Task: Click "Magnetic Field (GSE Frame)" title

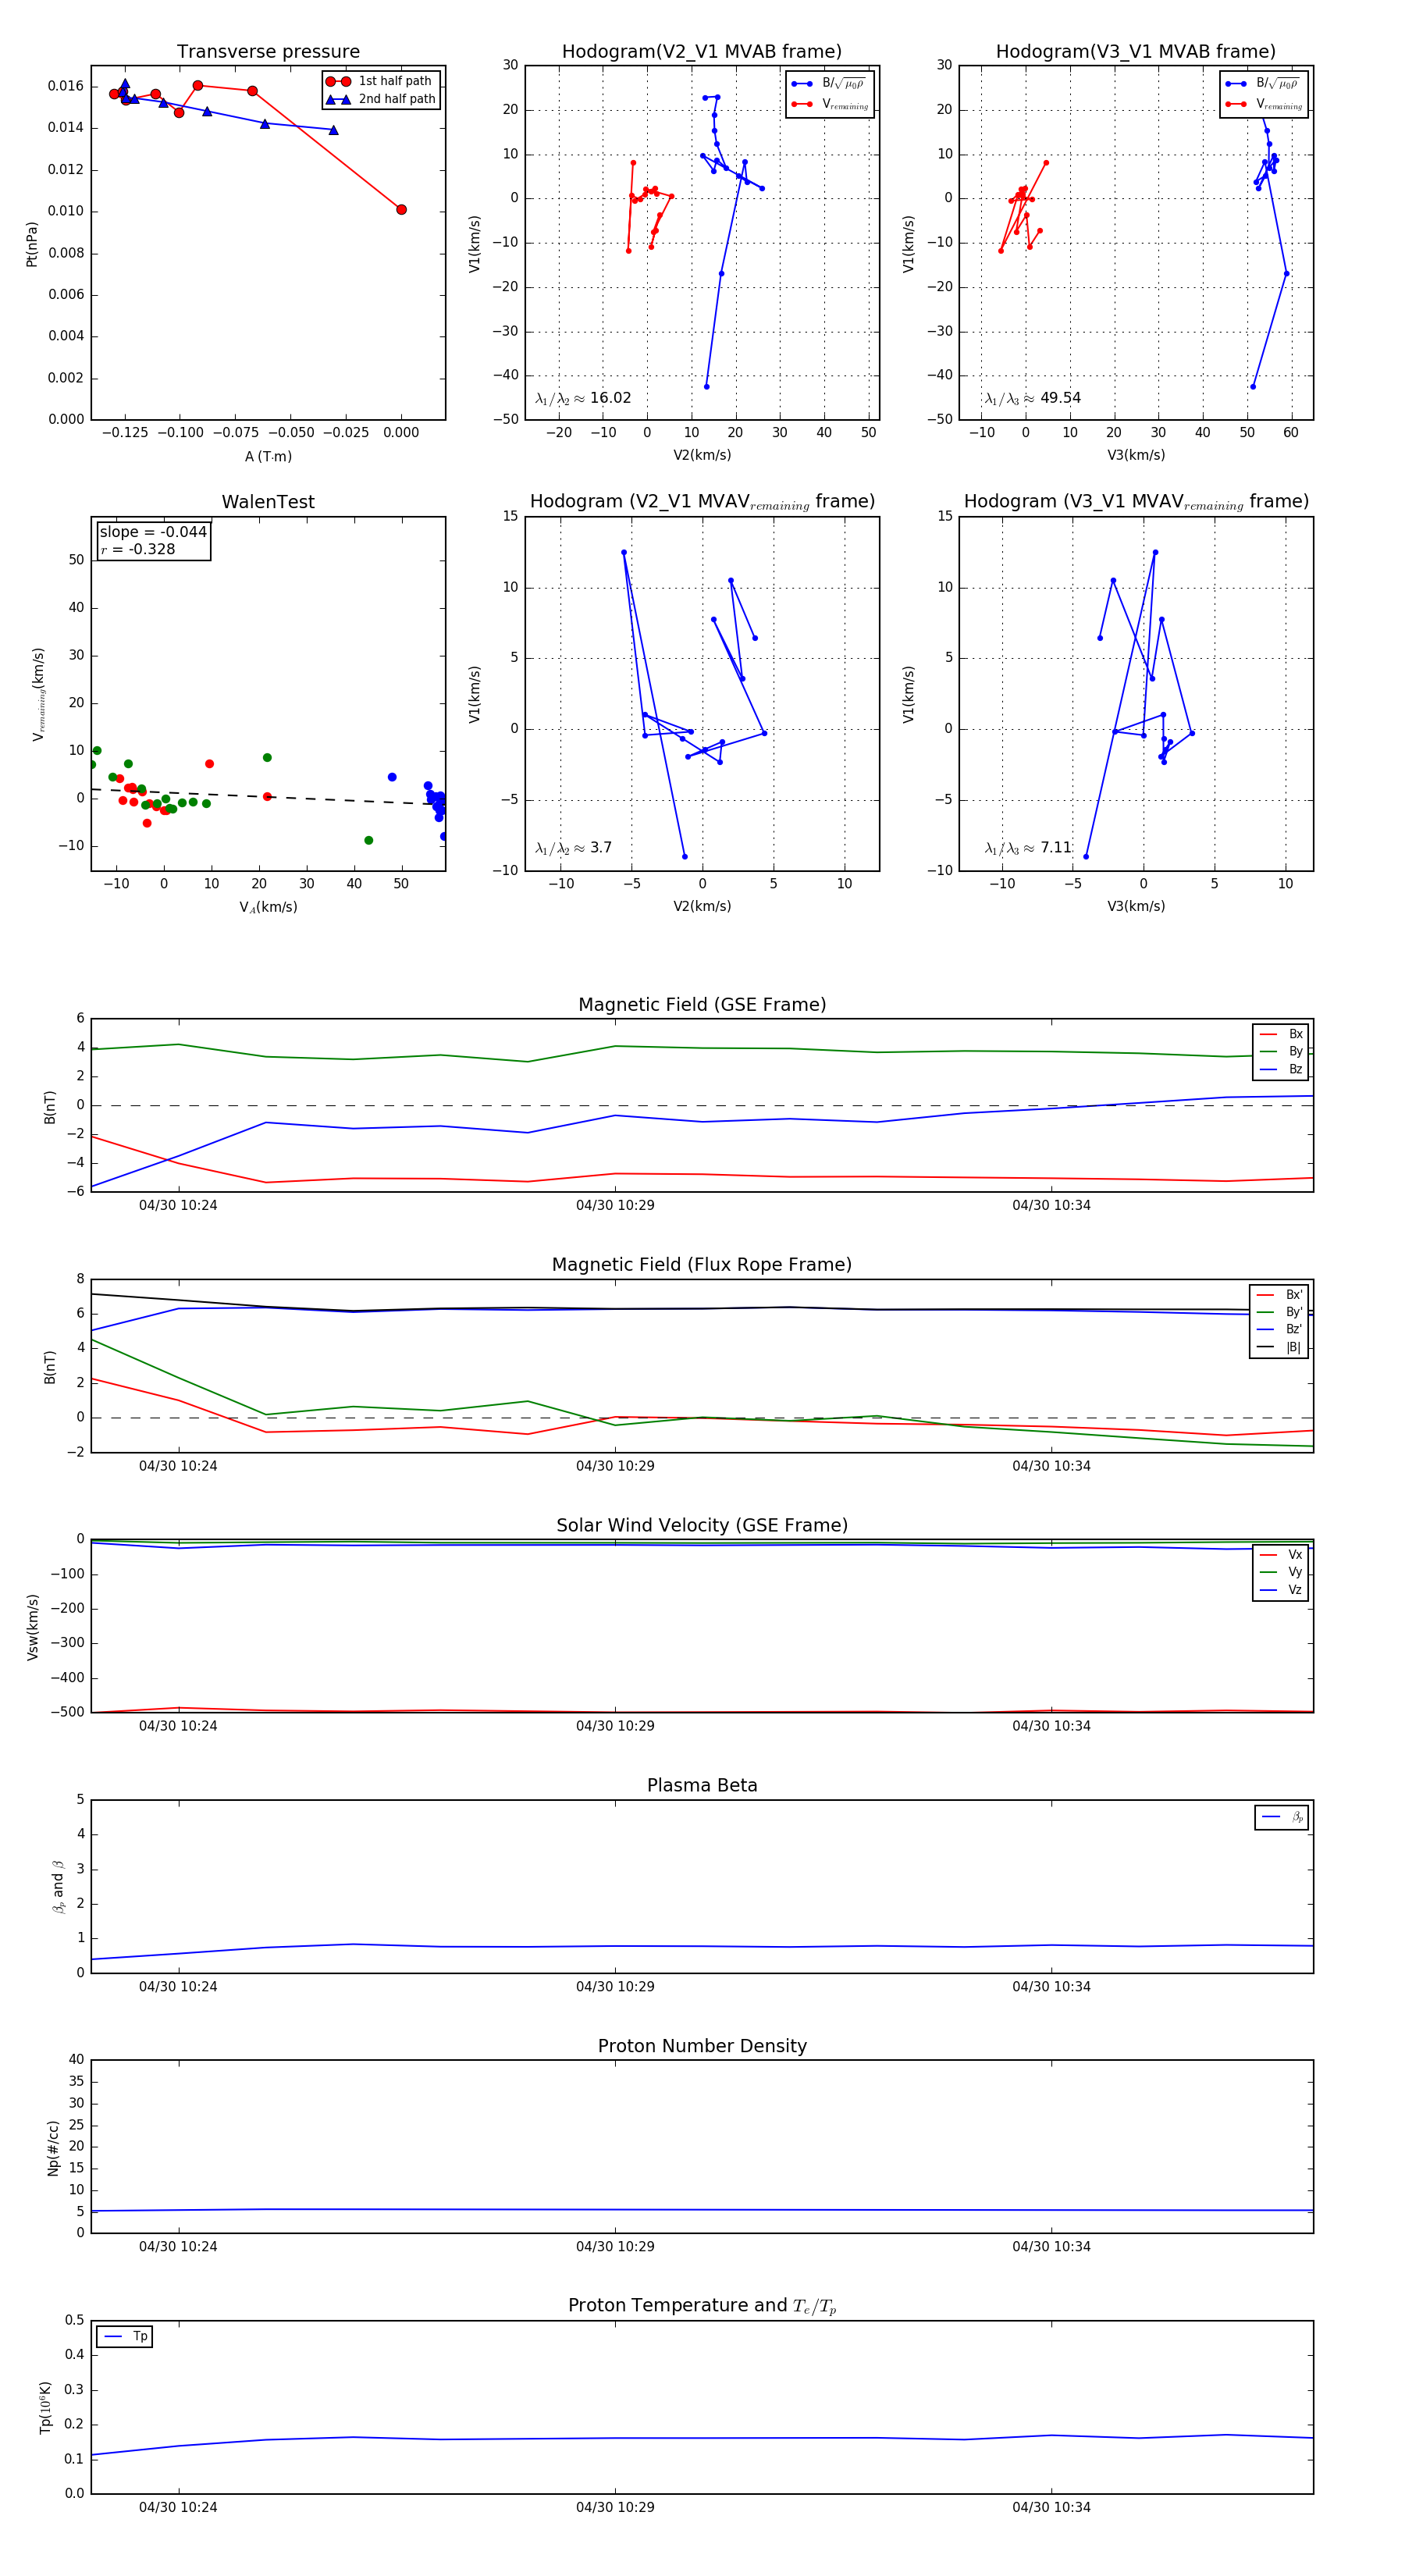Action: pyautogui.click(x=702, y=1005)
